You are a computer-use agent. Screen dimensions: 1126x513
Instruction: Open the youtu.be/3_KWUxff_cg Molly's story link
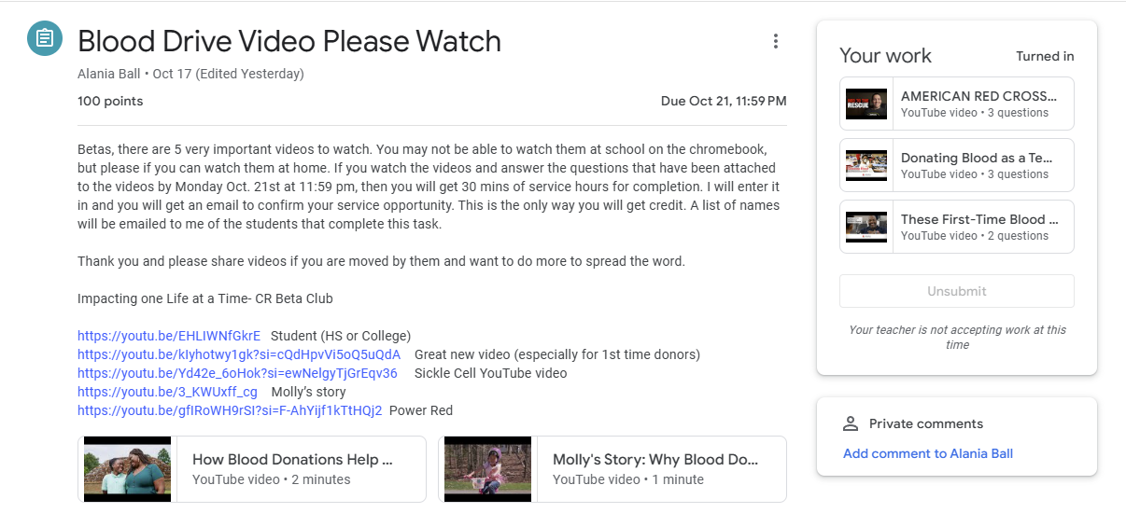pyautogui.click(x=167, y=392)
